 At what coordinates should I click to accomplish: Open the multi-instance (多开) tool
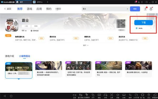93,96
